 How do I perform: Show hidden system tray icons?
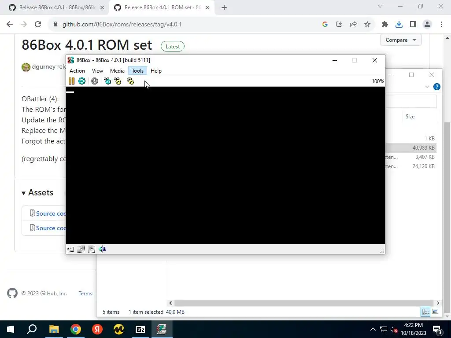point(373,329)
